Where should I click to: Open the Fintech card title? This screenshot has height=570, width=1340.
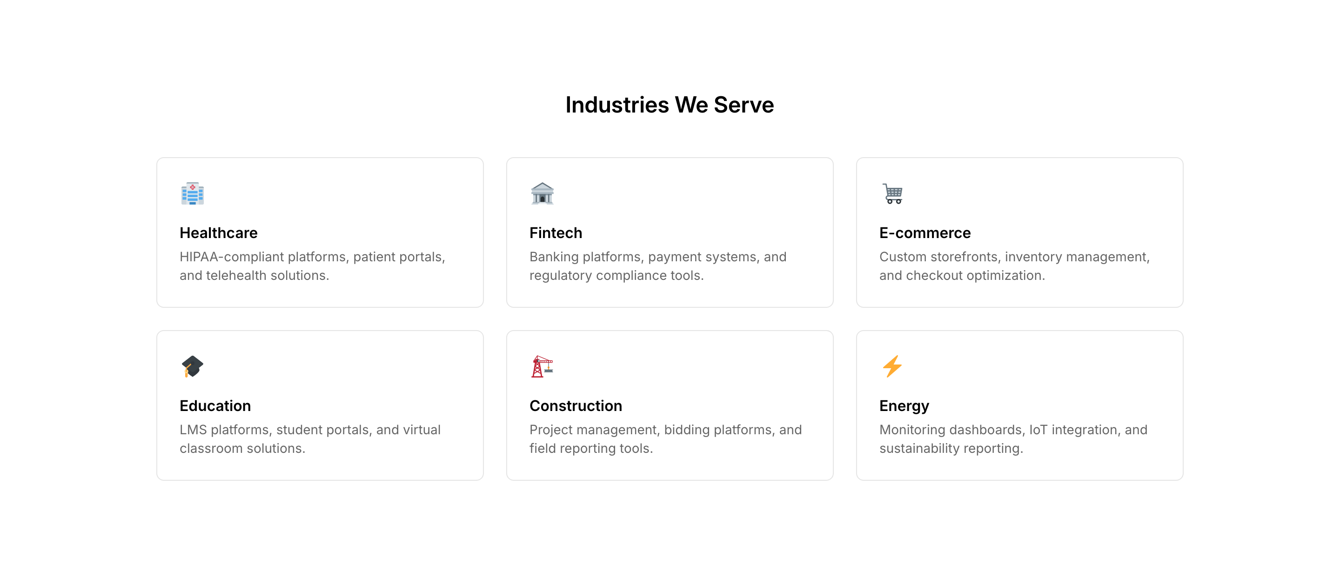(556, 233)
